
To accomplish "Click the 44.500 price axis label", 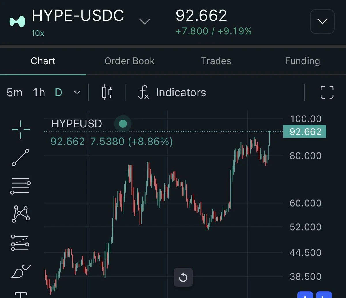I will click(x=306, y=253).
